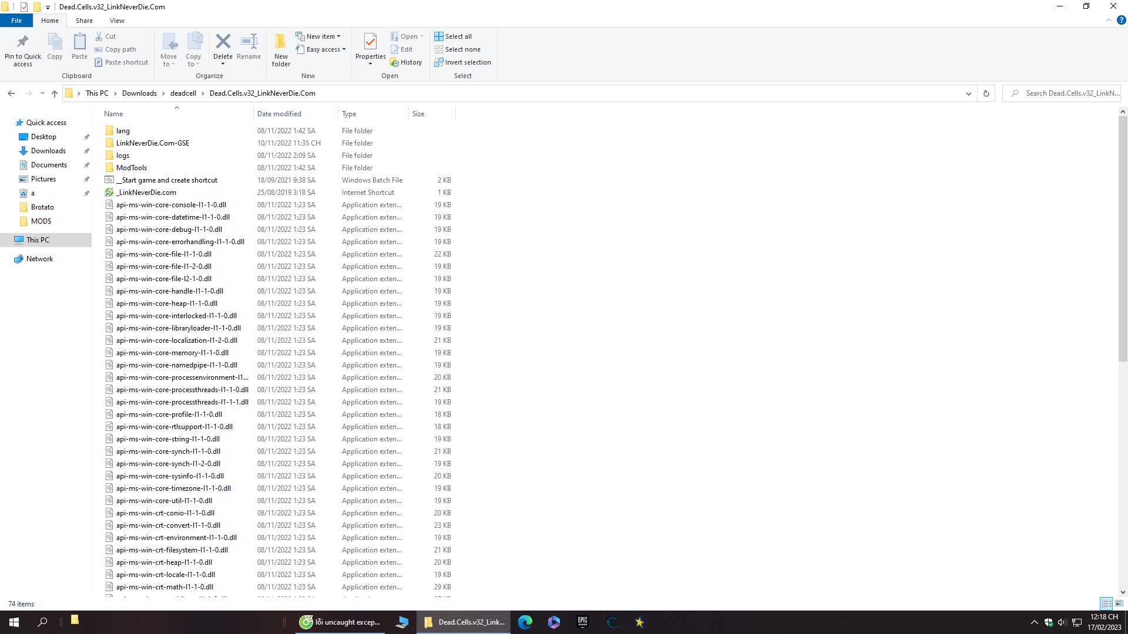The height and width of the screenshot is (634, 1128).
Task: Click Copy path command
Action: click(x=116, y=49)
